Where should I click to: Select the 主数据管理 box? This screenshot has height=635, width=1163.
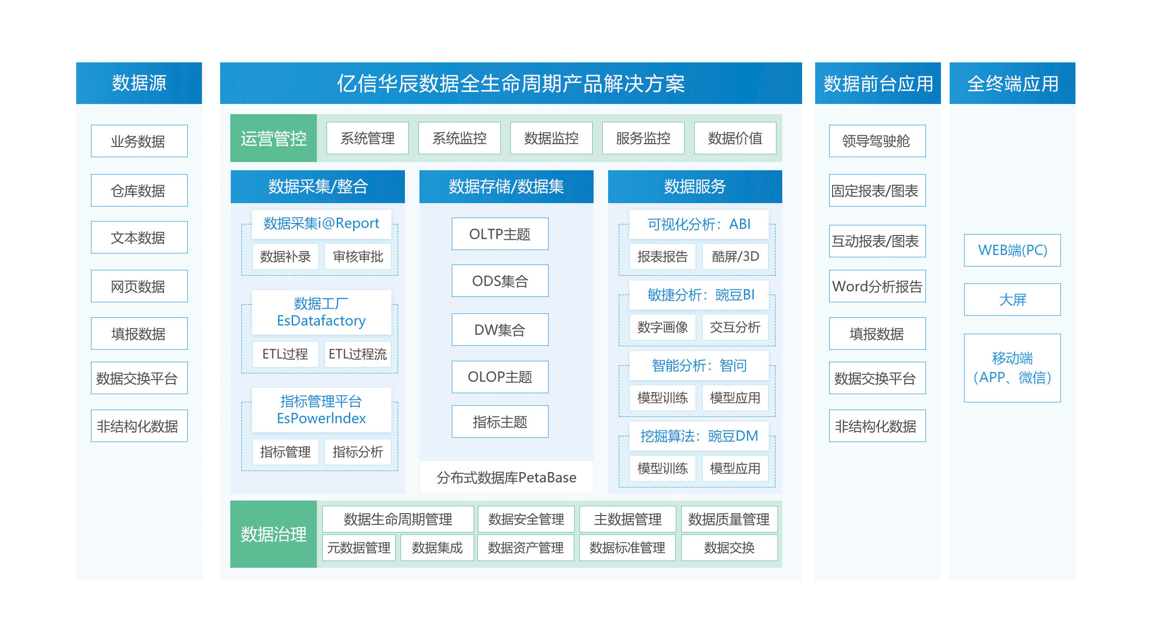tap(628, 519)
